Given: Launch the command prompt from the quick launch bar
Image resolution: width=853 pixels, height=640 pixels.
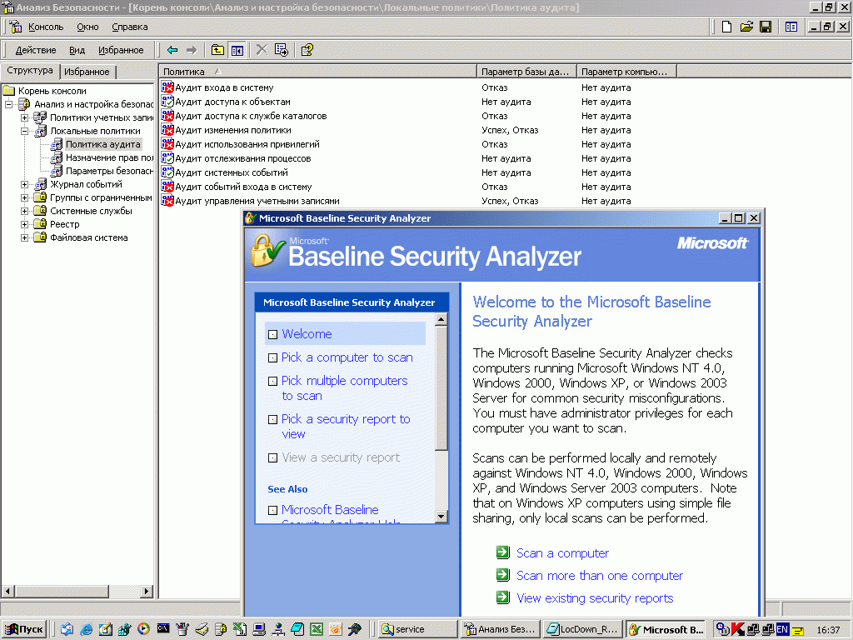Looking at the screenshot, I should pyautogui.click(x=162, y=628).
